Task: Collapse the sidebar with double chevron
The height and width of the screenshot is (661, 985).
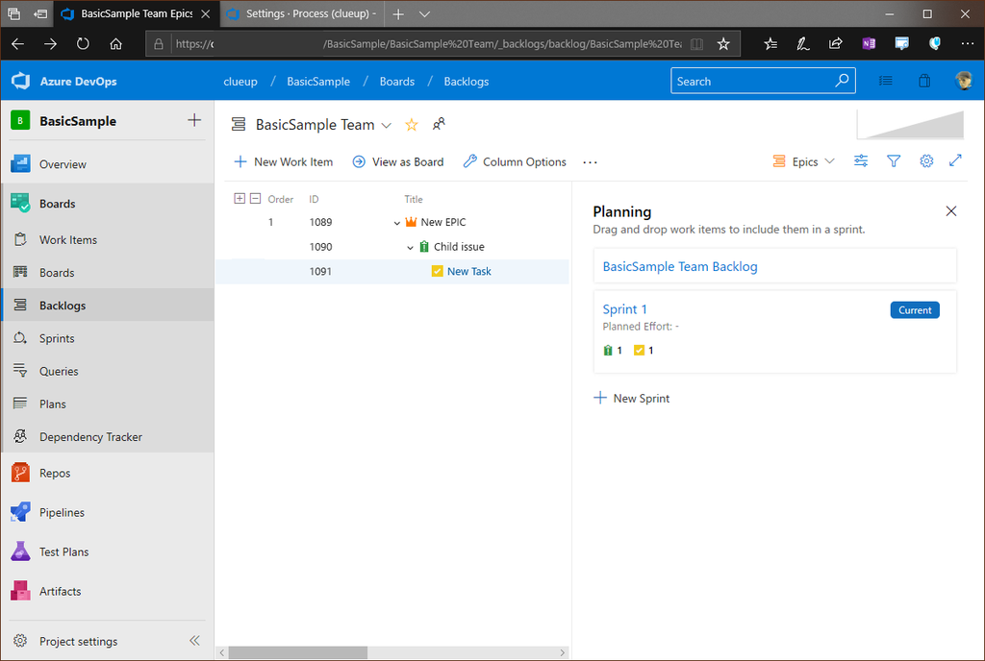Action: (x=194, y=640)
